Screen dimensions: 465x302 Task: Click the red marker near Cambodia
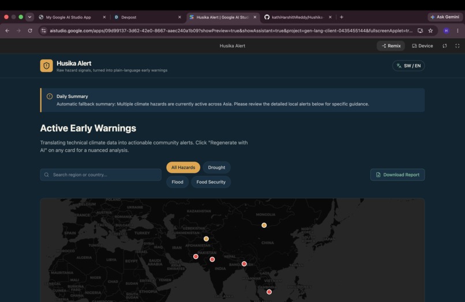269,292
